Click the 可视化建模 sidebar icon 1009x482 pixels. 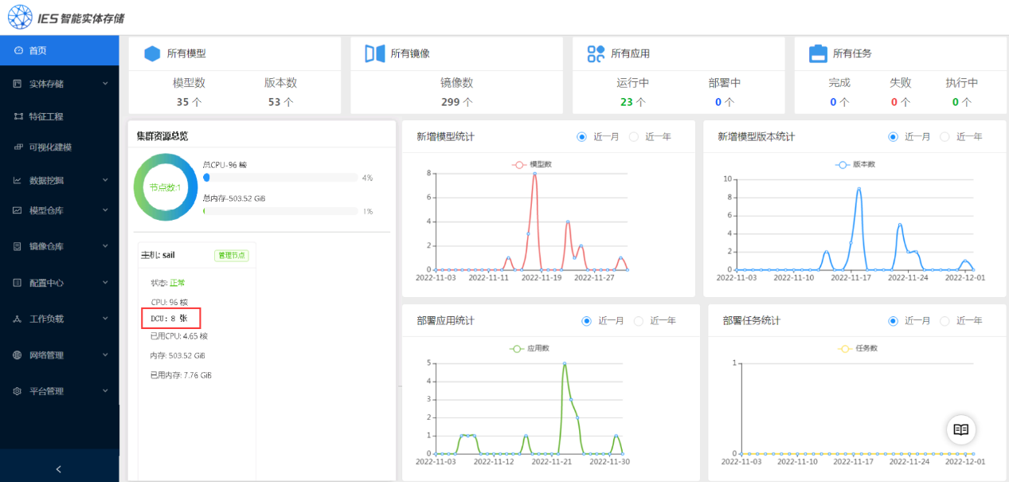click(x=18, y=147)
